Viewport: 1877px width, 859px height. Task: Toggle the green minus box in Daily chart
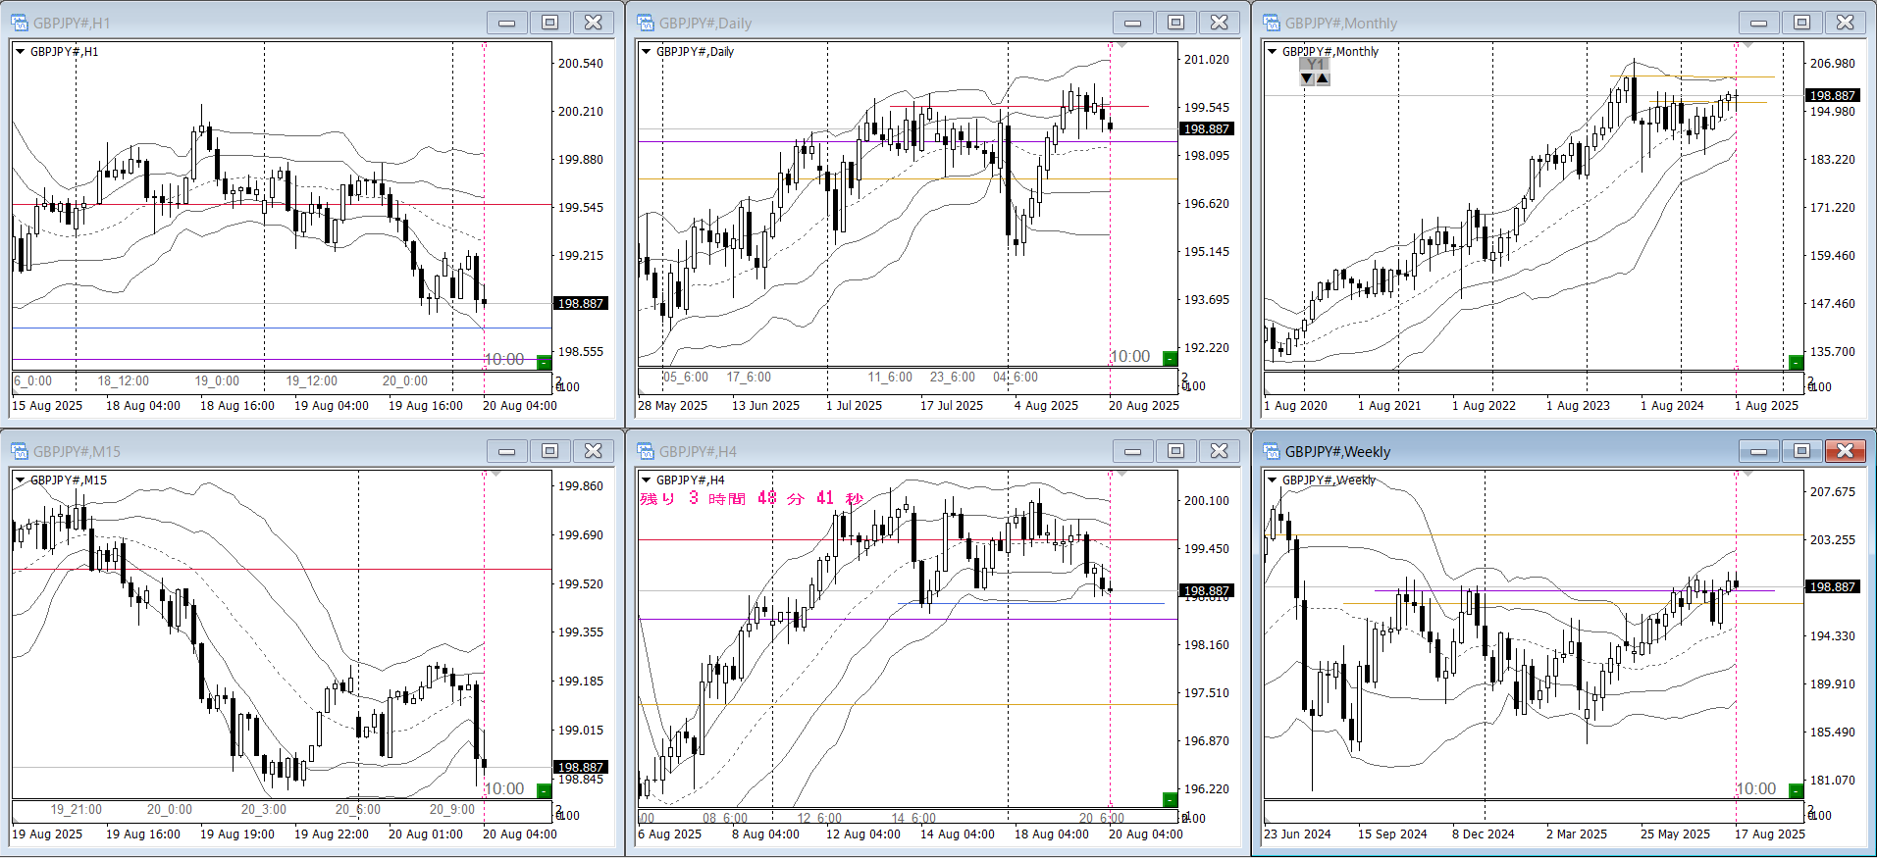click(x=1170, y=359)
